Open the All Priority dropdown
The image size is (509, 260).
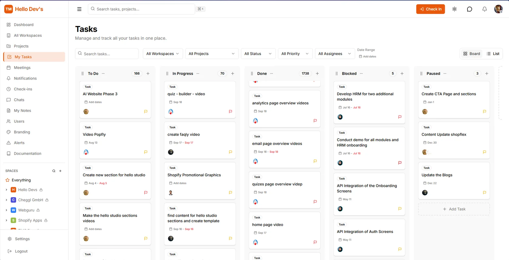(x=295, y=54)
